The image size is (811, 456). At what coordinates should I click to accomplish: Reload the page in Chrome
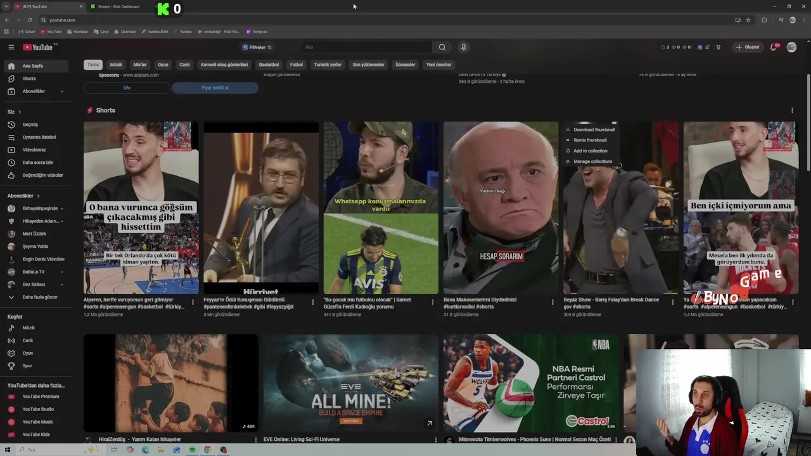point(29,20)
